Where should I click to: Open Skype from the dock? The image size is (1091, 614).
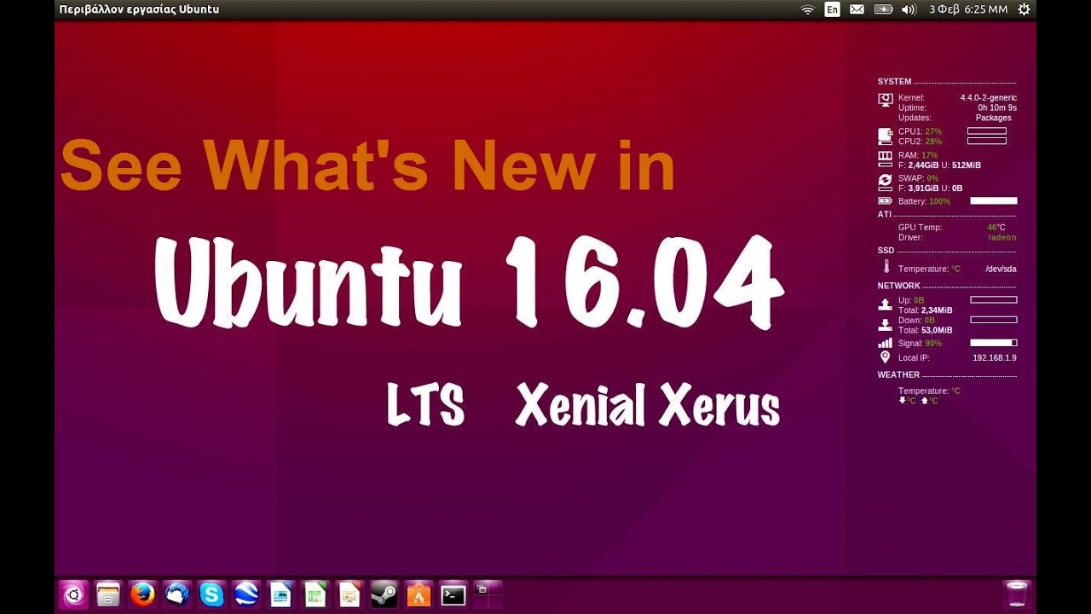tap(211, 594)
